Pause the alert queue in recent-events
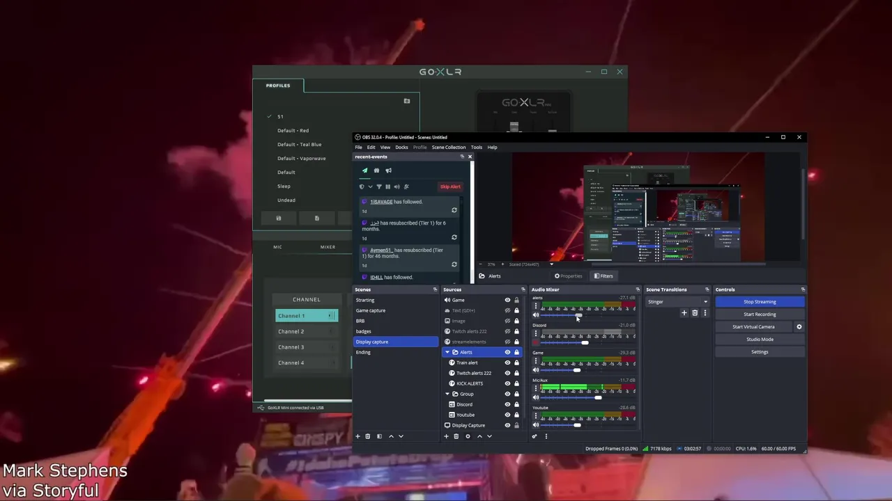The height and width of the screenshot is (501, 892). 388,186
